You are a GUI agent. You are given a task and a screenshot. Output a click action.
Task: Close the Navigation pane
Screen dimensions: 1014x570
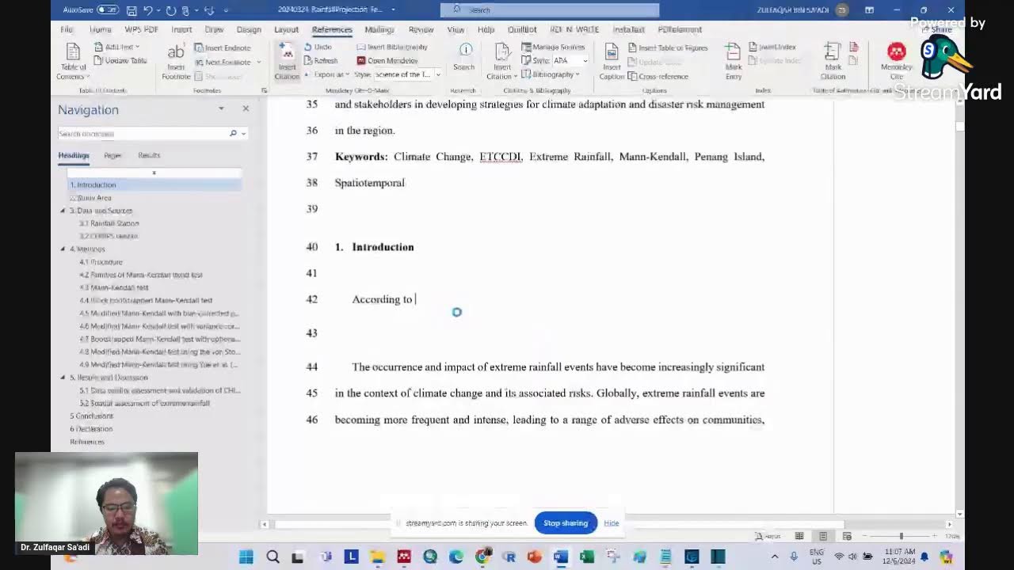246,108
